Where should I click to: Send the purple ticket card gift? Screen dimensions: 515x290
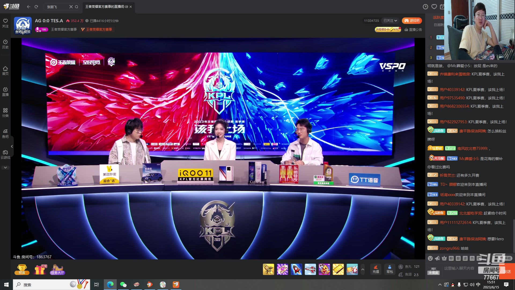[x=282, y=269]
